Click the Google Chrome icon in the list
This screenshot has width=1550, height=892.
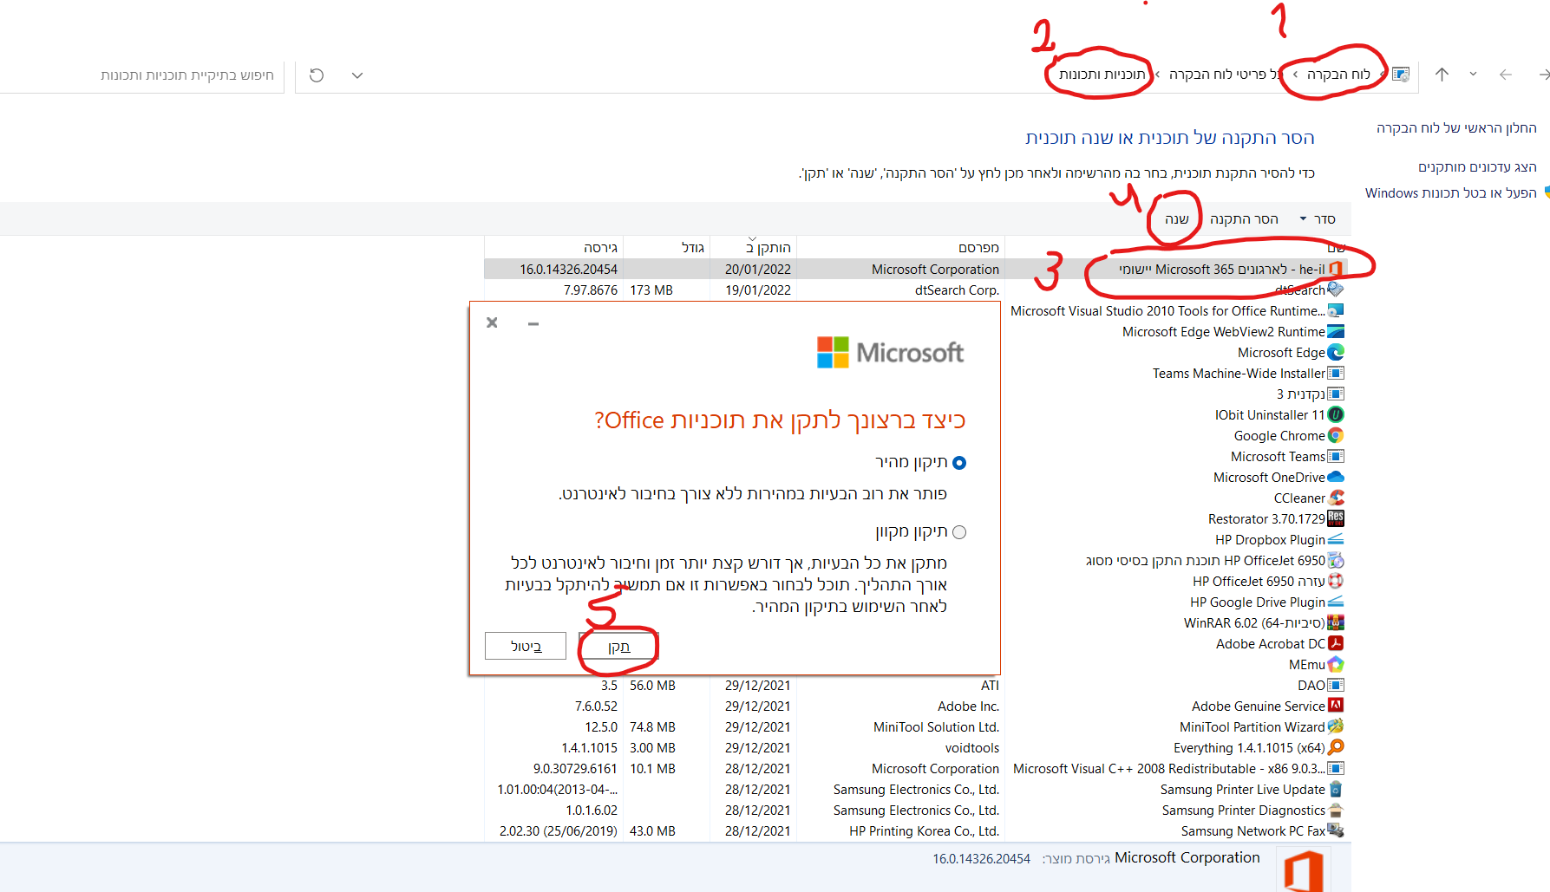click(1336, 435)
